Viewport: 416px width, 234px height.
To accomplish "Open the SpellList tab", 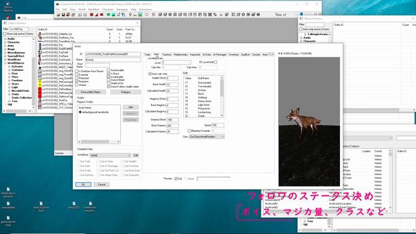I will (246, 55).
